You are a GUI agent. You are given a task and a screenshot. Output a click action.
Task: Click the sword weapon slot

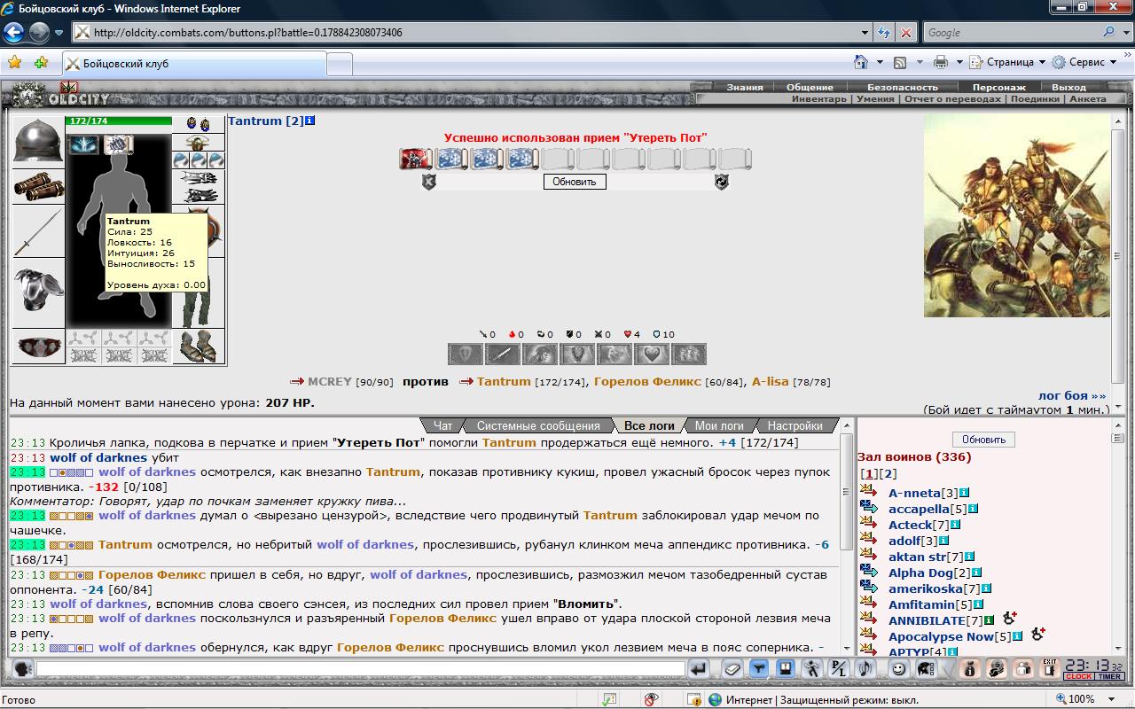click(x=38, y=231)
